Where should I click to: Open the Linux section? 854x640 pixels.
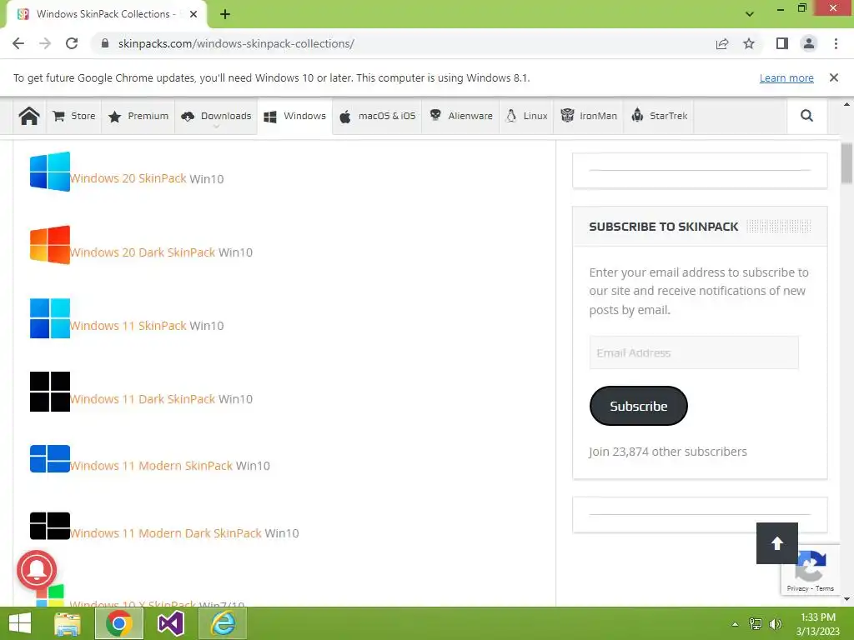(x=527, y=116)
